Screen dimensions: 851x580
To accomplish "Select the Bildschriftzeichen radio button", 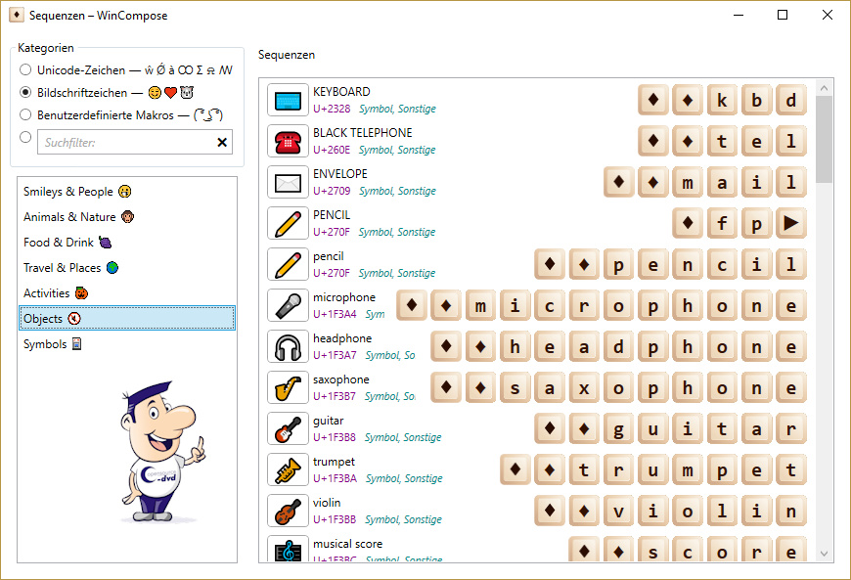I will point(25,93).
